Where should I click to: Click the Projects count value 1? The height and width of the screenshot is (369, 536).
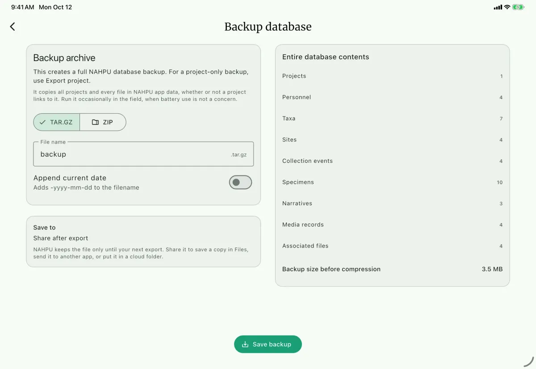tap(501, 76)
